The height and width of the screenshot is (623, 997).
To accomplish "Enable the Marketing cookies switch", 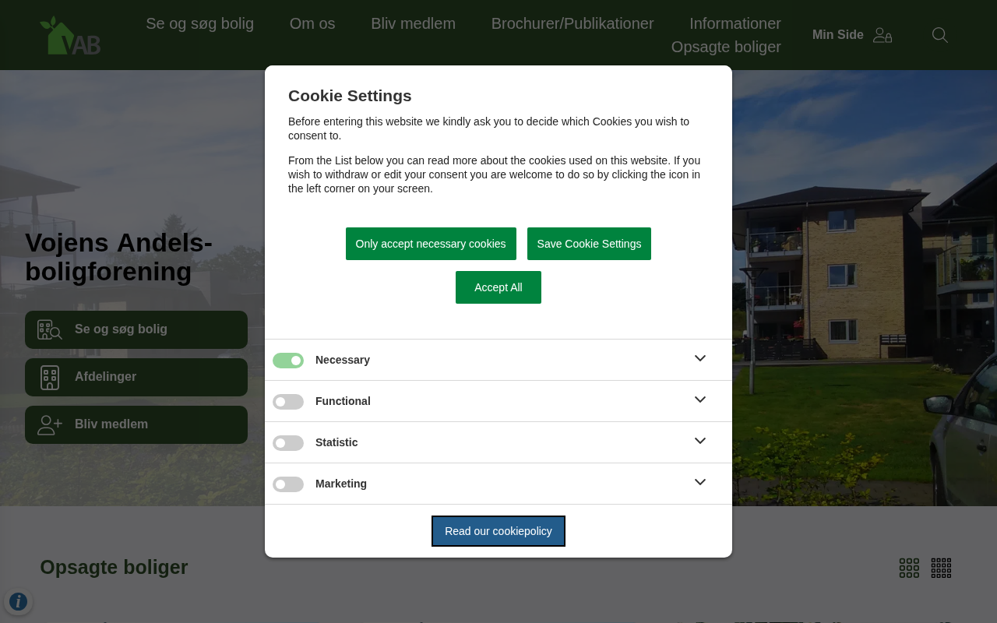I will click(x=288, y=484).
